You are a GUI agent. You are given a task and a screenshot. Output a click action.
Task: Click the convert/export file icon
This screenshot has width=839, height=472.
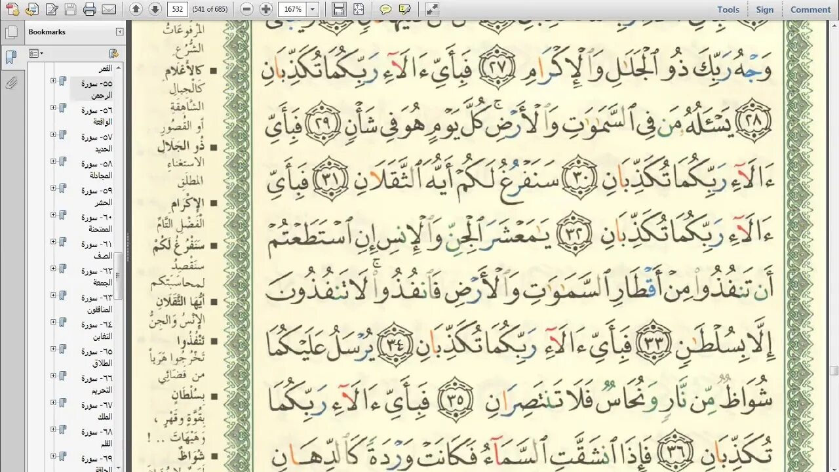[x=32, y=9]
